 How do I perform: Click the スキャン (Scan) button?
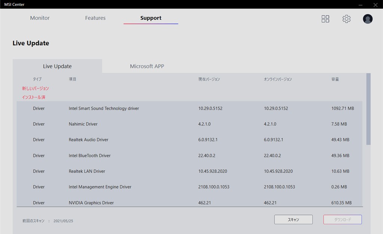click(x=293, y=219)
